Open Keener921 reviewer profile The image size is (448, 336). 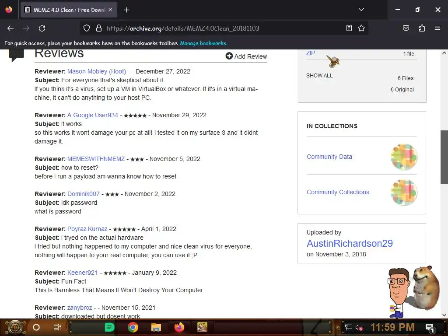coord(82,273)
